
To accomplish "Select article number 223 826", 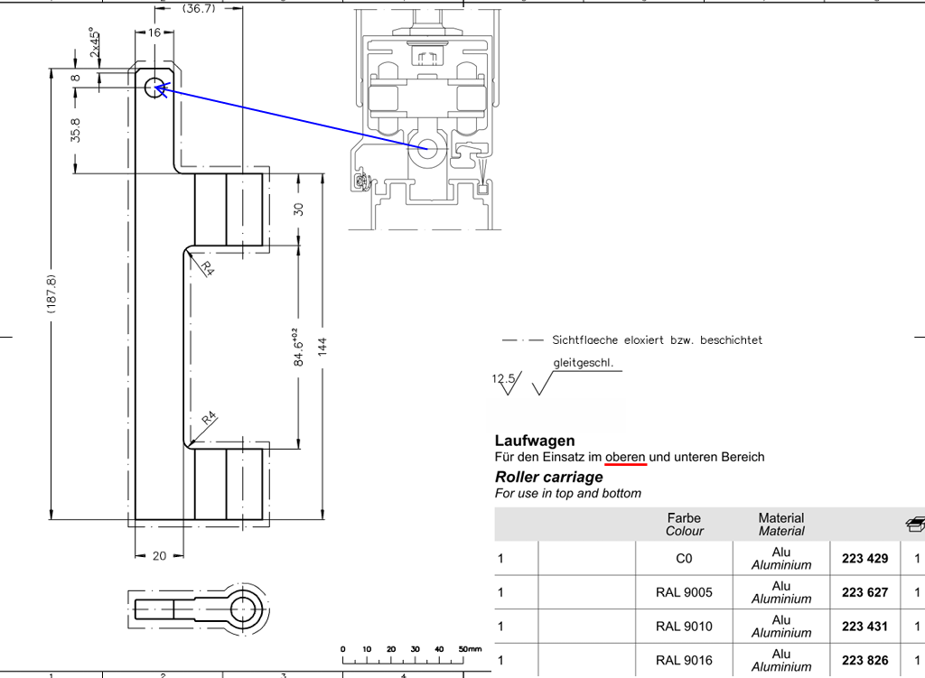I will 864,661.
